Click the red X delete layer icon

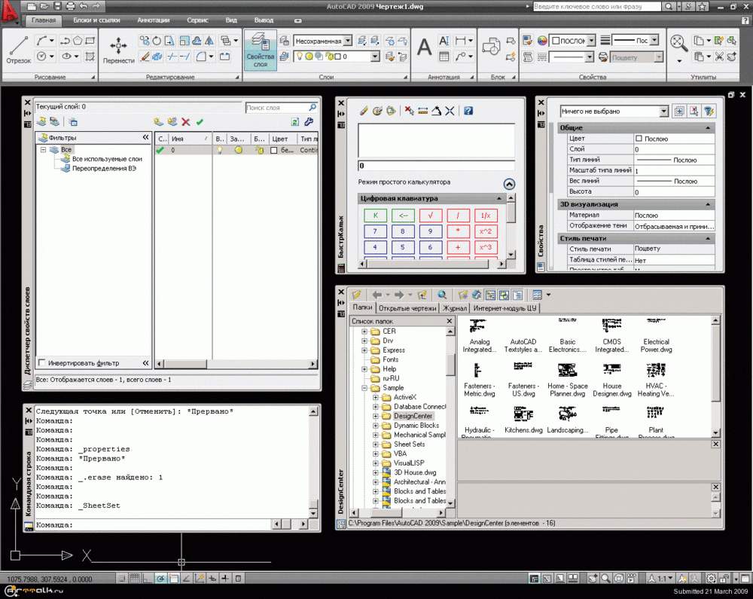(x=186, y=122)
